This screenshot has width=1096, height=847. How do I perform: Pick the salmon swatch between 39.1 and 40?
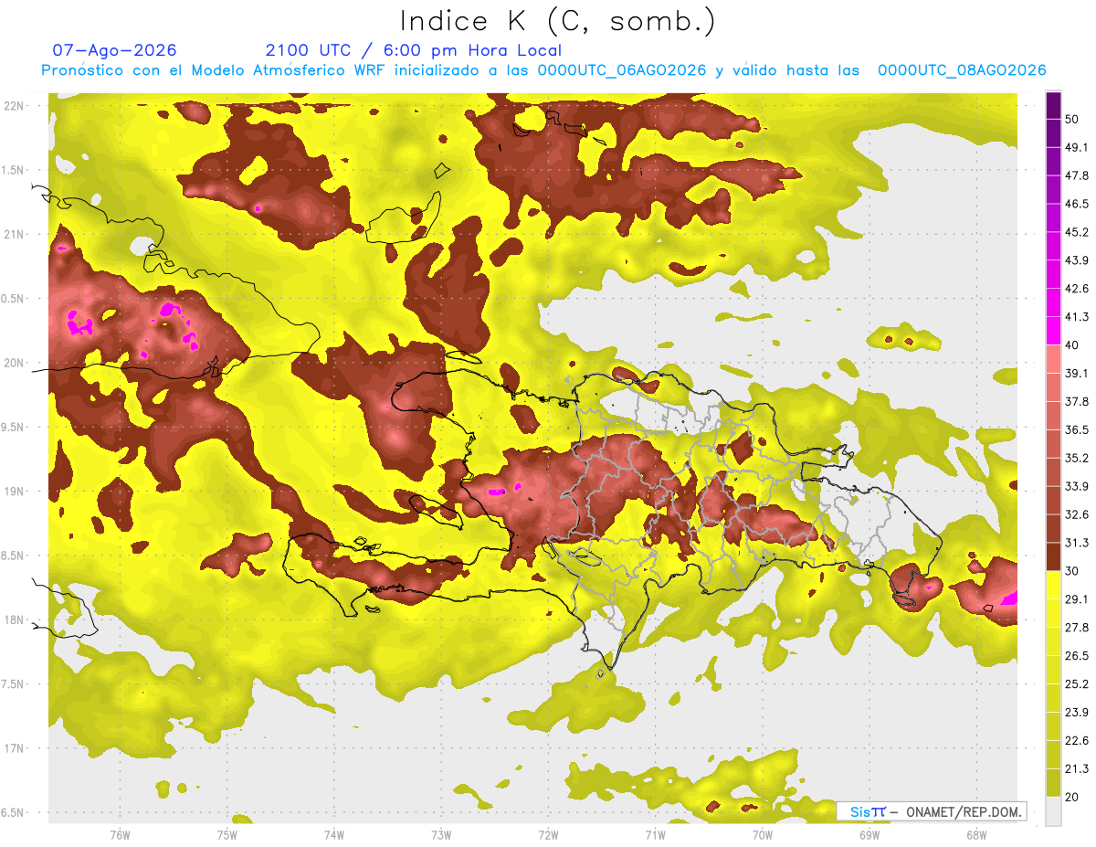click(1054, 359)
